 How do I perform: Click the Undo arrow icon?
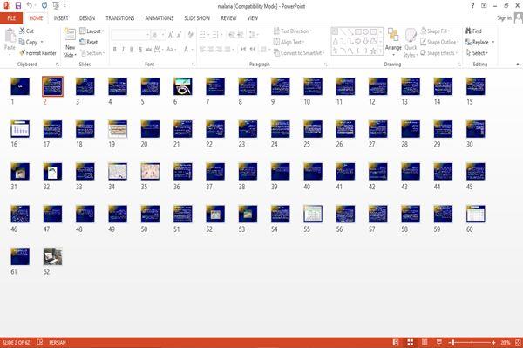pyautogui.click(x=30, y=5)
